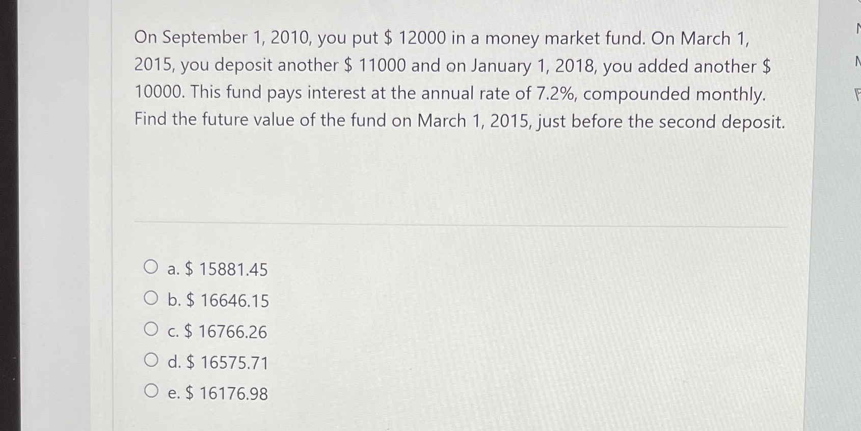861x431 pixels.
Task: Click the label text for option c
Action: (217, 332)
